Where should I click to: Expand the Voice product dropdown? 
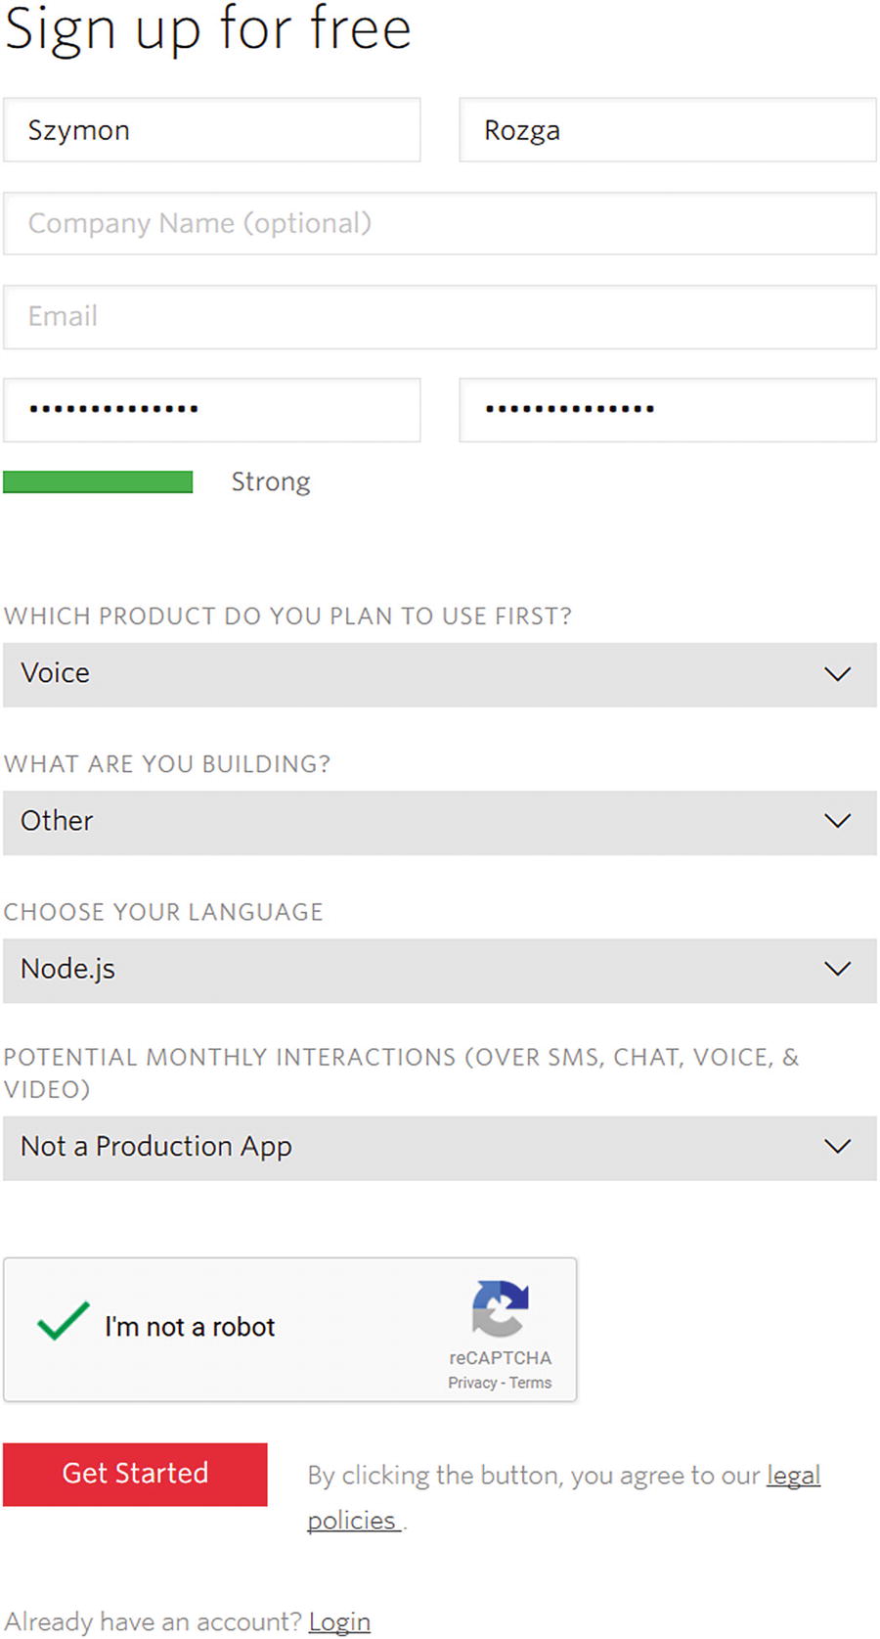pos(439,674)
